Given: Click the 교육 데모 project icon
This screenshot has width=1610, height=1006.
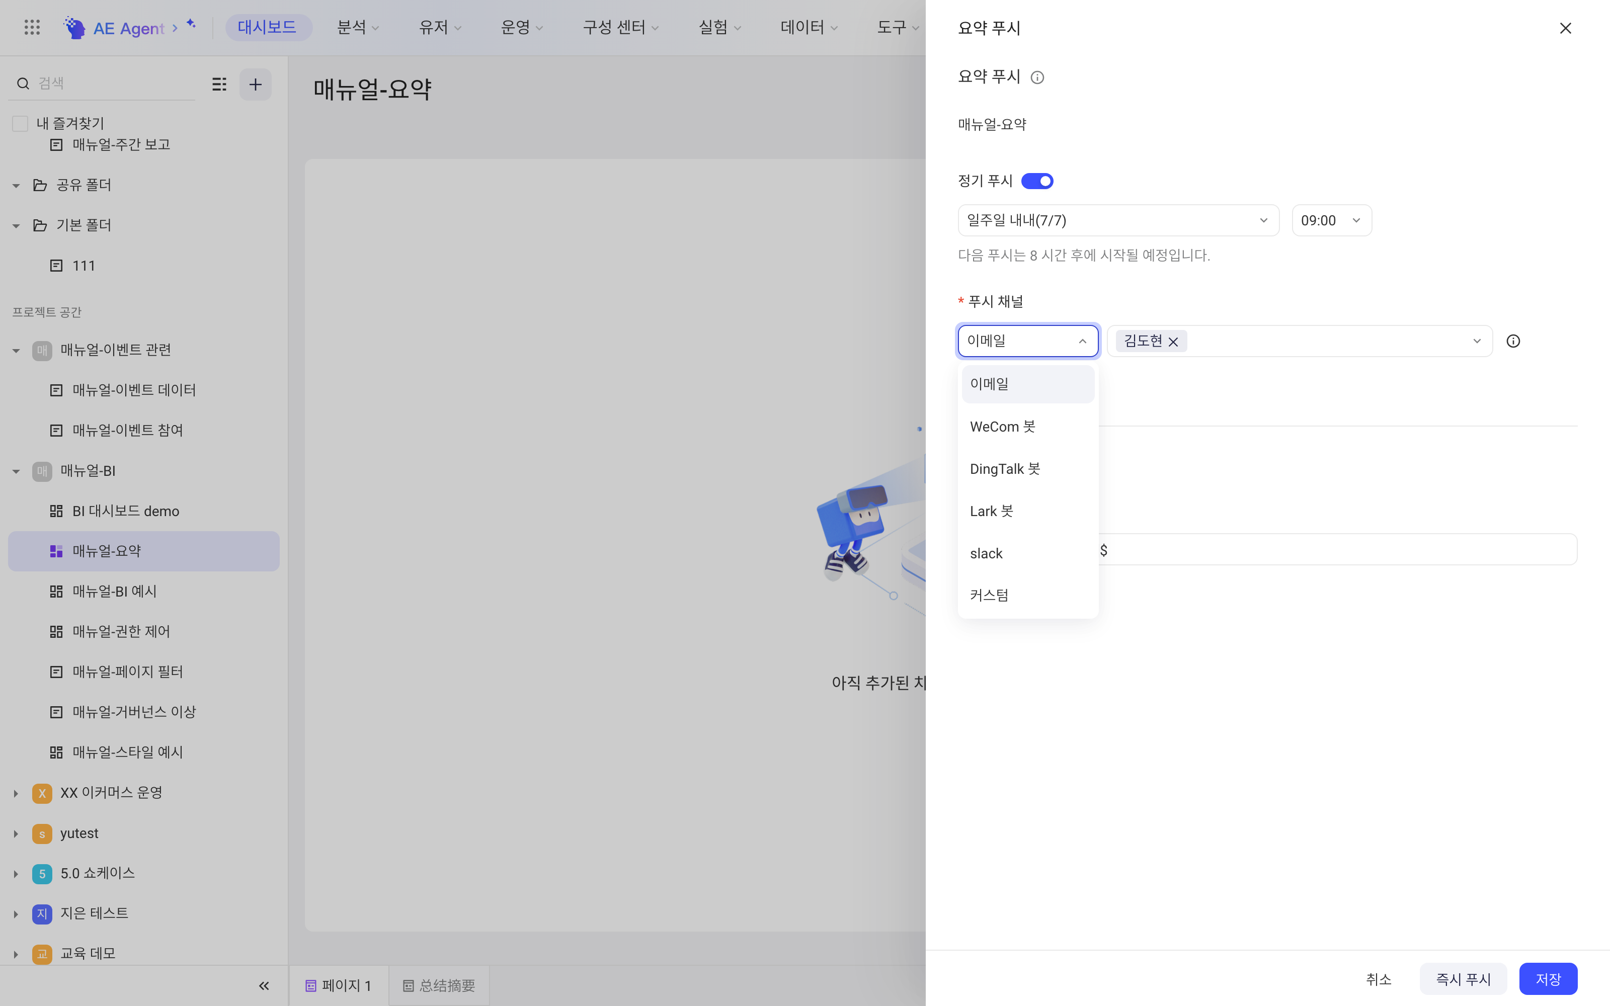Looking at the screenshot, I should click(x=42, y=954).
